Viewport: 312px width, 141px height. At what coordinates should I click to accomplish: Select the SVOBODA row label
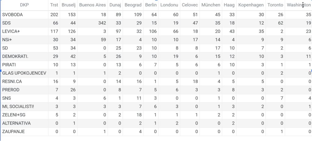coord(12,15)
